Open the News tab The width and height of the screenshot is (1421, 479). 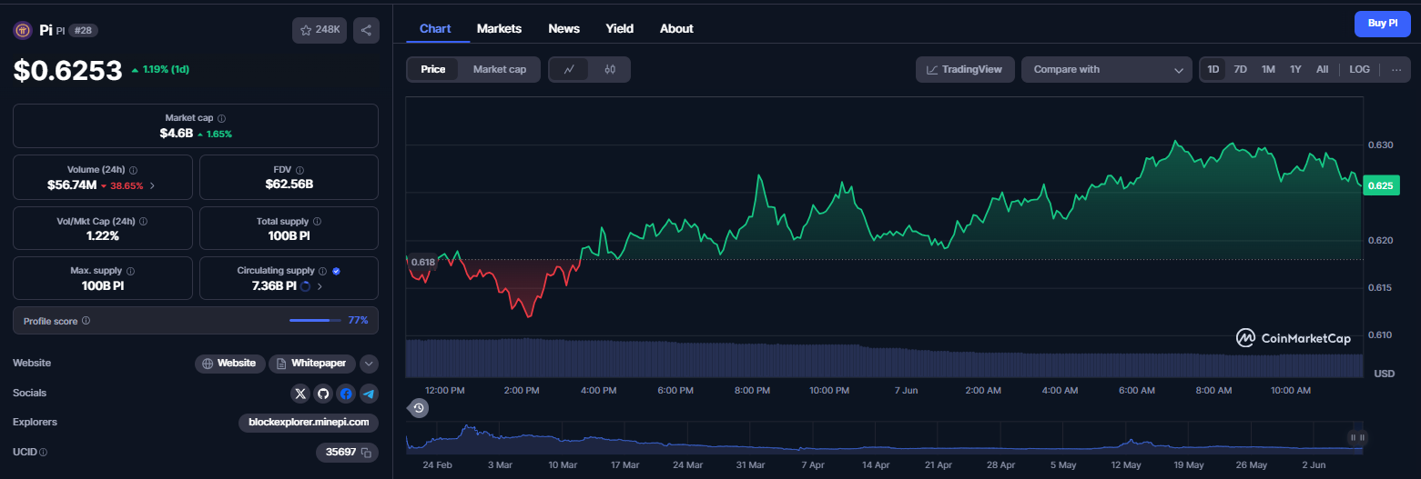[563, 28]
